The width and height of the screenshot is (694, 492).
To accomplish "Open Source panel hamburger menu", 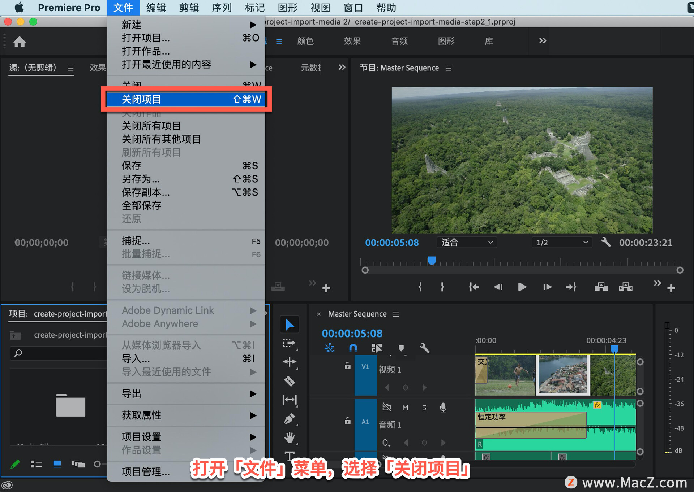I will point(70,68).
